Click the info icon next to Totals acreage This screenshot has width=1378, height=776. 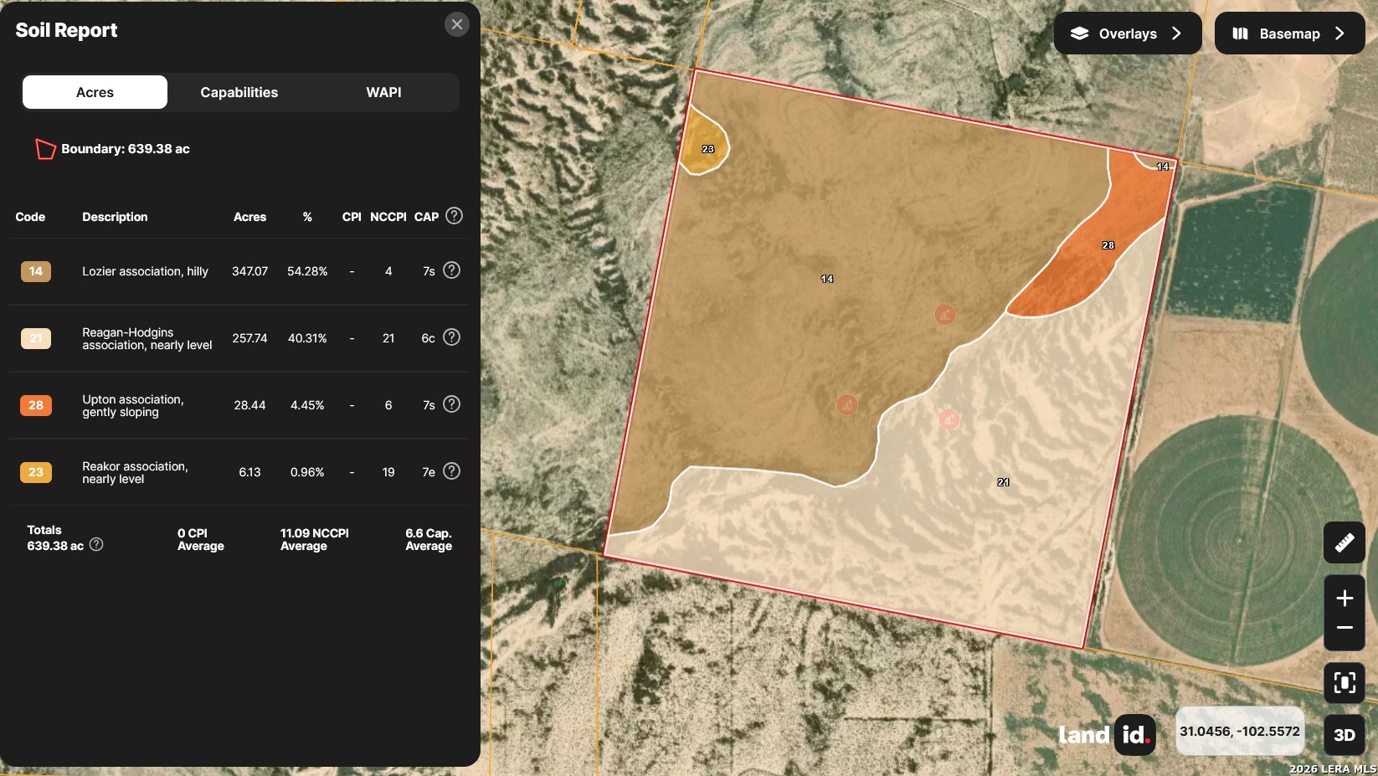(x=96, y=545)
